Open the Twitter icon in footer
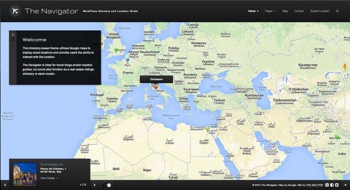Screen dimensions: 350x190 point(337,185)
